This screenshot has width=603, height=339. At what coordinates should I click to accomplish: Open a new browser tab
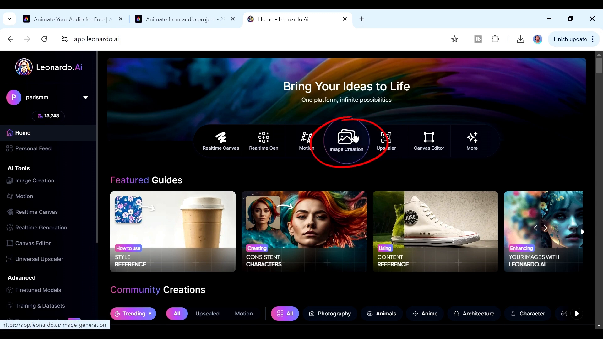(x=362, y=19)
